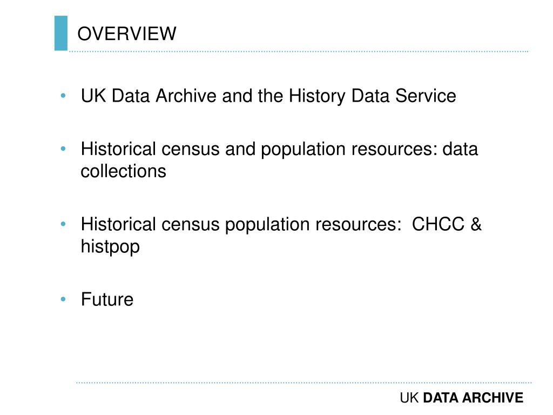
Task: Select the 'History Data Service' phrase
Action: [x=373, y=96]
